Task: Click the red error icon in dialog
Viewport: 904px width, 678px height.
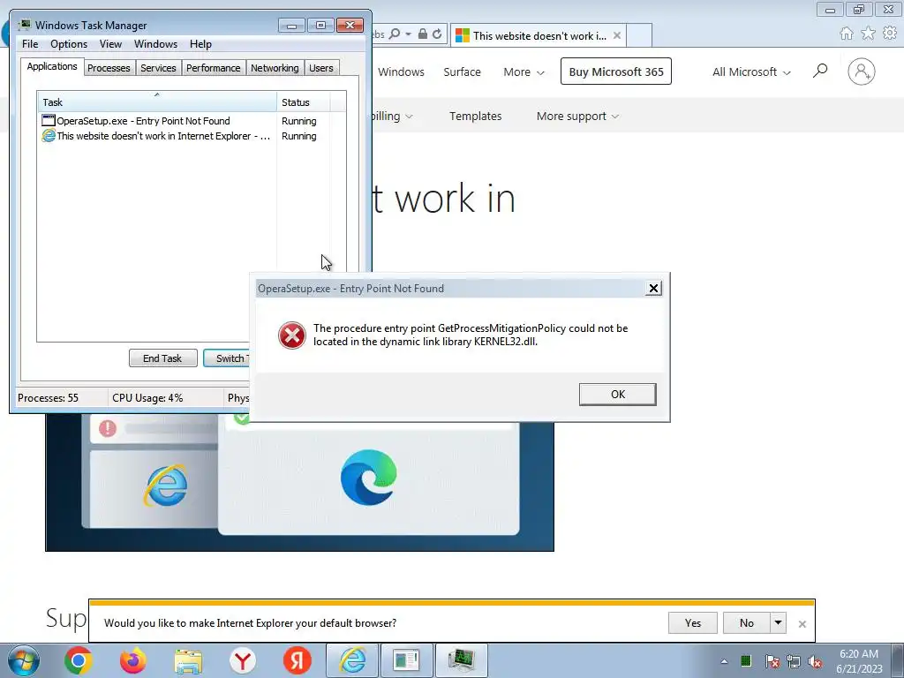Action: pyautogui.click(x=292, y=335)
